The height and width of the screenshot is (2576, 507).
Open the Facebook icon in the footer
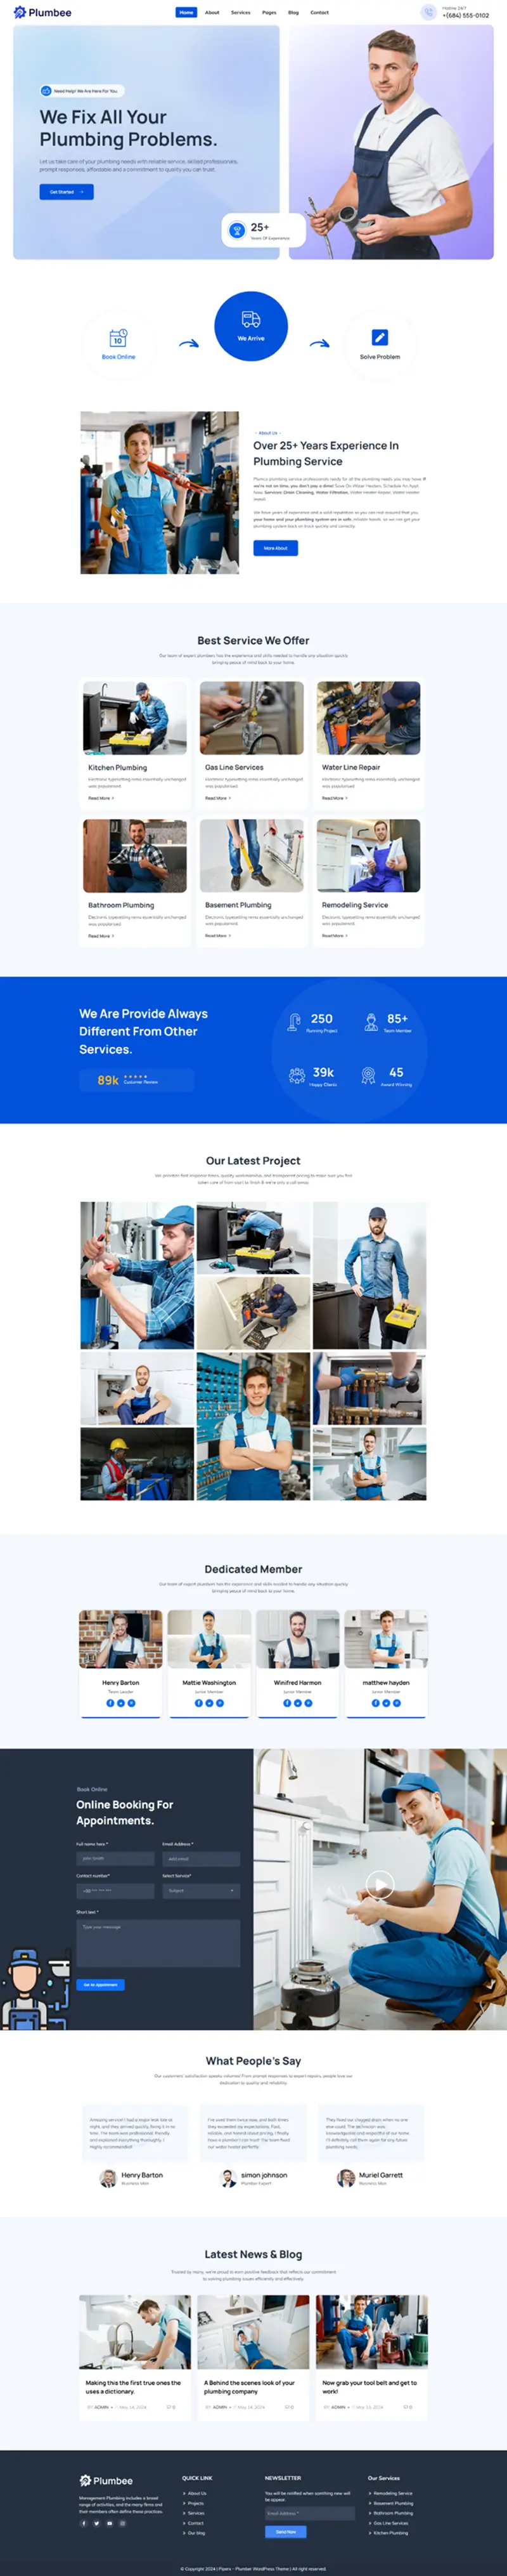tap(84, 2523)
